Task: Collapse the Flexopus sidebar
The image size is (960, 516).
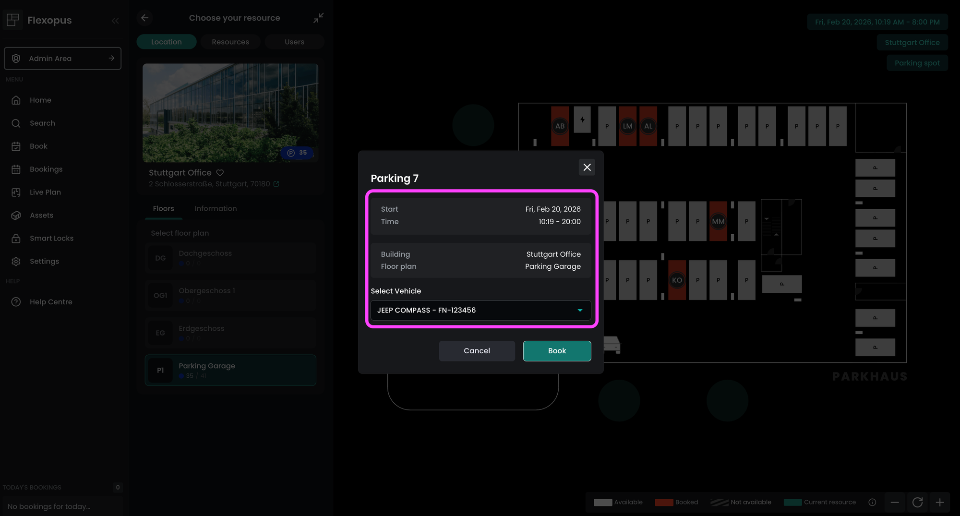Action: click(115, 21)
